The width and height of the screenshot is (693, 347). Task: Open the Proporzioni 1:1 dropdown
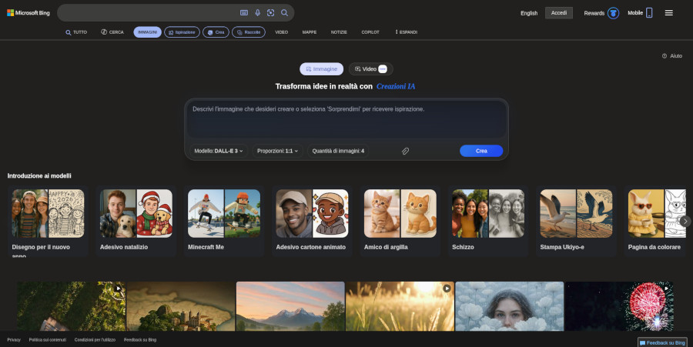[x=278, y=151]
